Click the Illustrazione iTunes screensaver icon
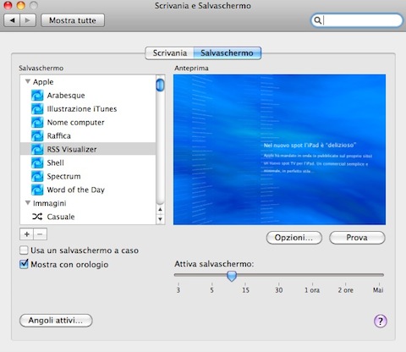Viewport: 406px width, 352px height. [37, 109]
